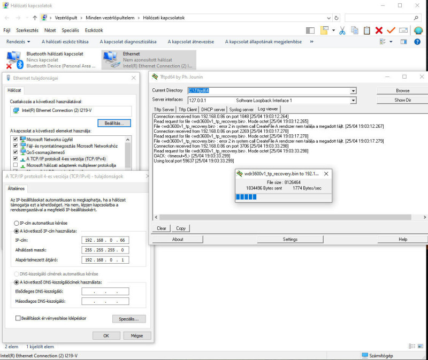Expand the Rendezés dropdown
This screenshot has height=360, width=428.
pyautogui.click(x=18, y=42)
